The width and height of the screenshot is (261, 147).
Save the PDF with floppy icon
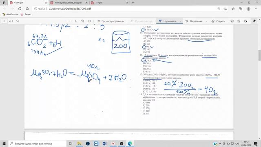tap(239, 21)
